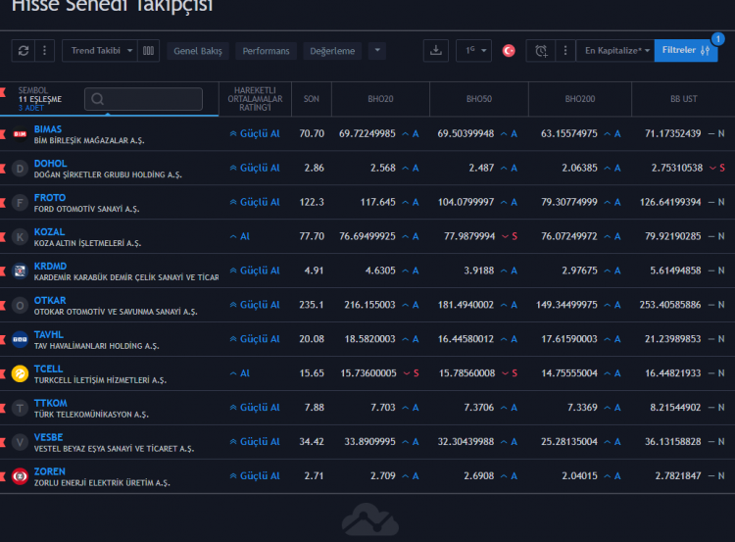Open the Filtreler filters button
The image size is (735, 542).
pyautogui.click(x=686, y=51)
